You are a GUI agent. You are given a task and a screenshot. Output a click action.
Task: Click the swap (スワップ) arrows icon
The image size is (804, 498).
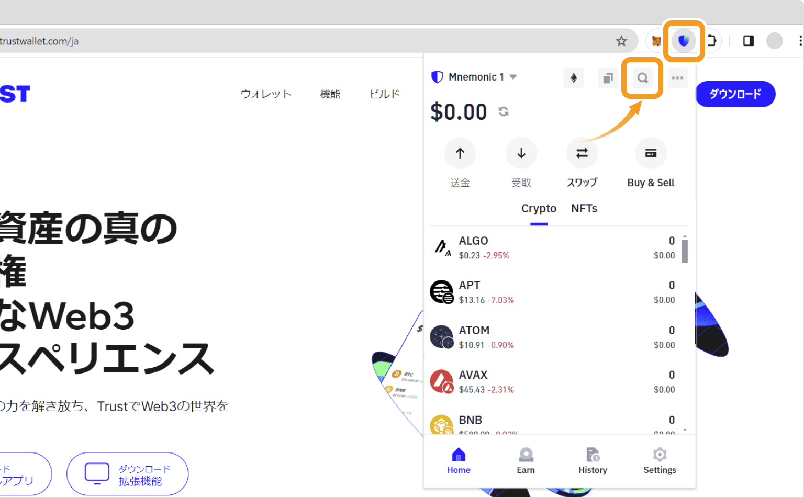[x=582, y=153]
